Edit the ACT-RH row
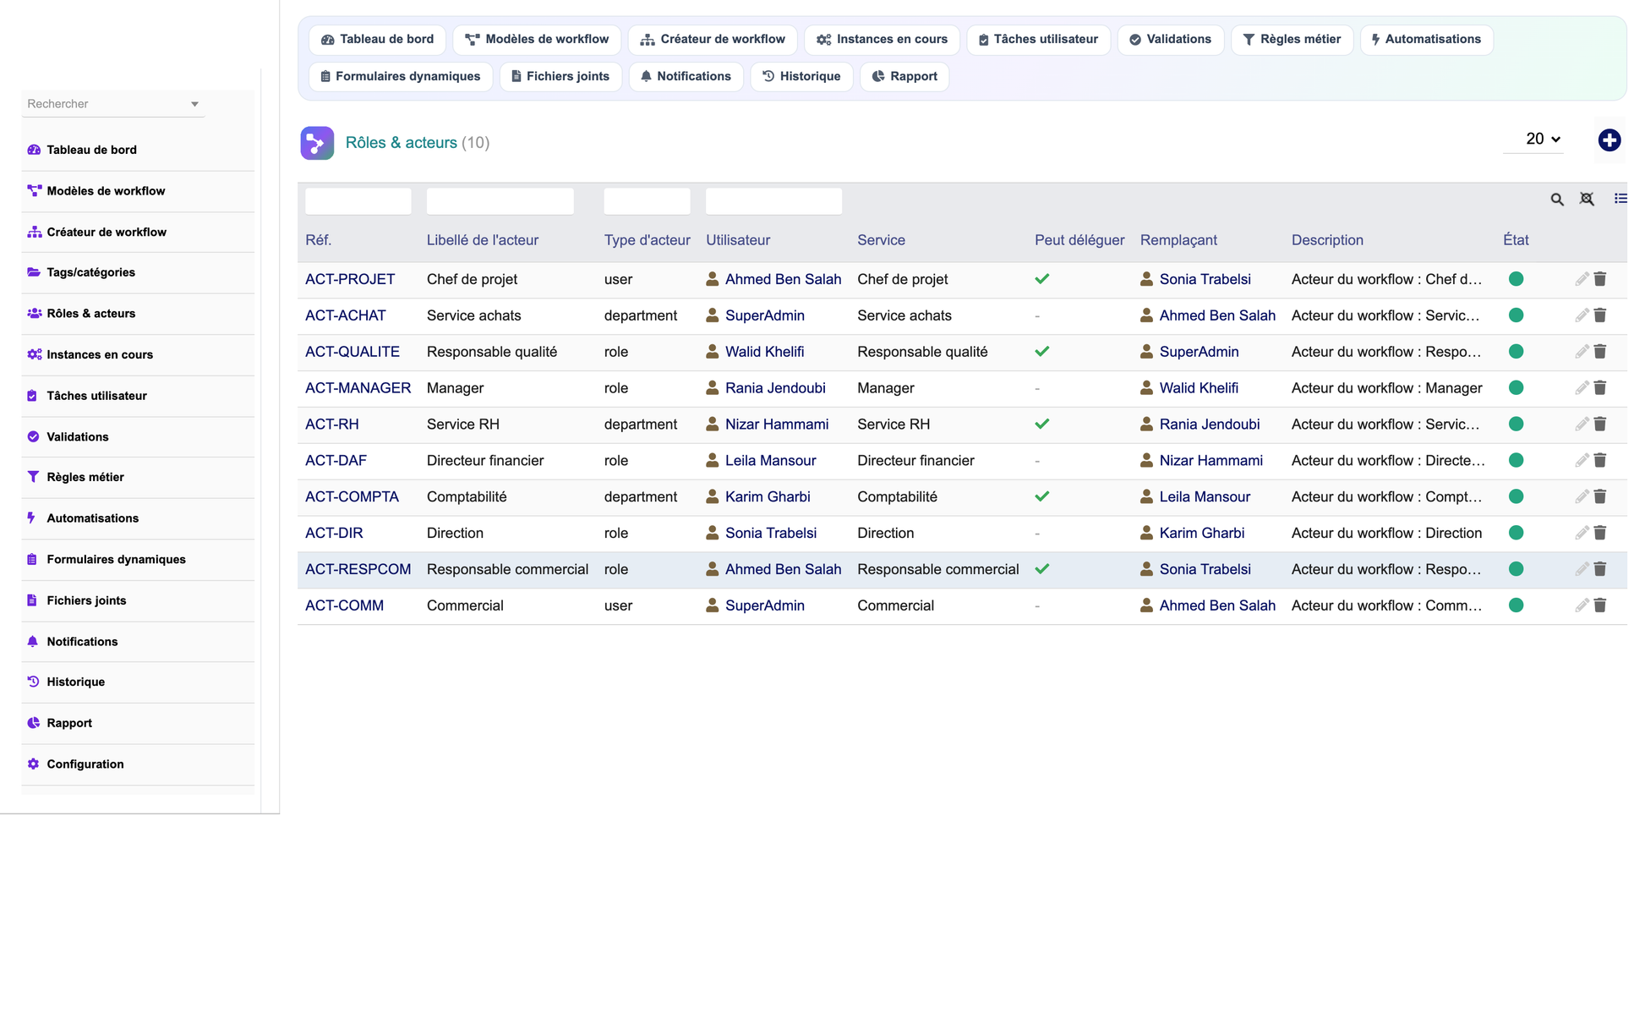This screenshot has width=1645, height=1019. coord(1582,425)
